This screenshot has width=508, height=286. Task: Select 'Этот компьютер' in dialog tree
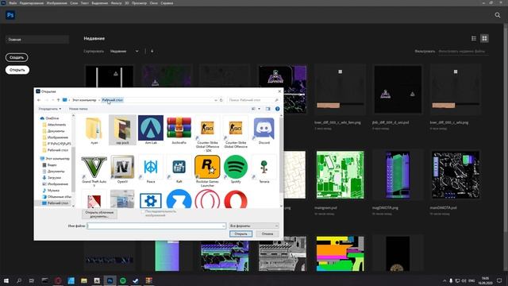[55, 159]
